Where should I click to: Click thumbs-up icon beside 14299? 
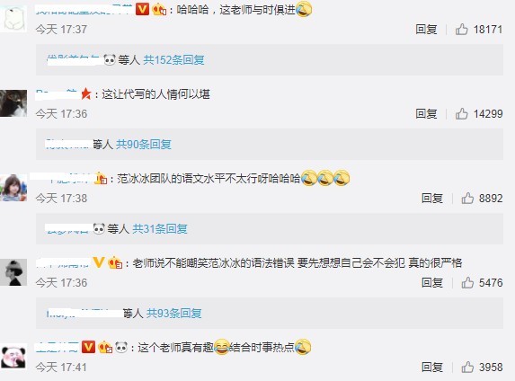(461, 113)
